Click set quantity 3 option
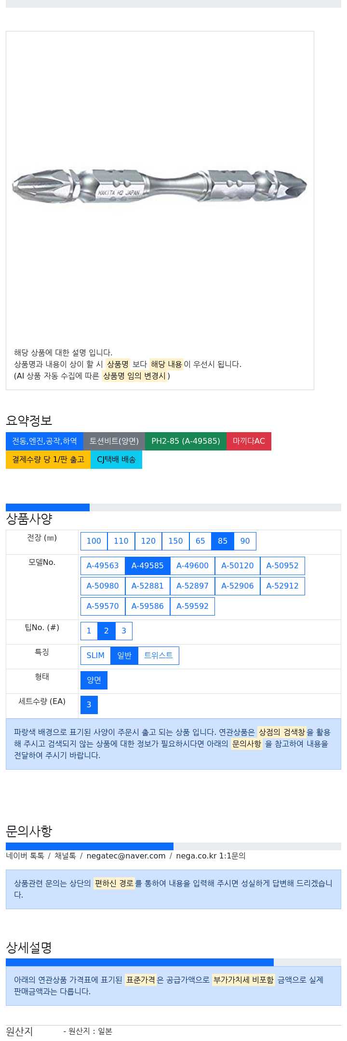The width and height of the screenshot is (347, 1041). [89, 705]
